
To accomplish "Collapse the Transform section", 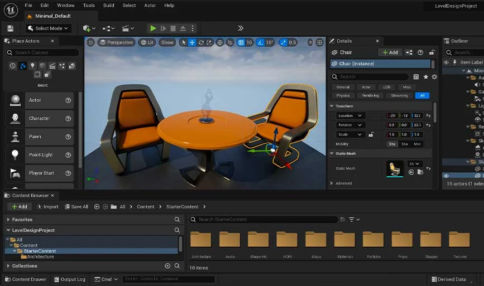I will pos(332,106).
